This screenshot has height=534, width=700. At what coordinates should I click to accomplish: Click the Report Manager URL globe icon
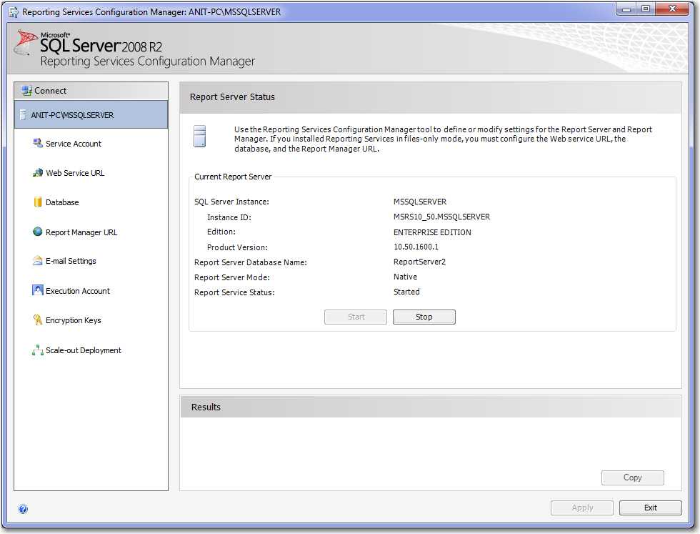point(38,232)
